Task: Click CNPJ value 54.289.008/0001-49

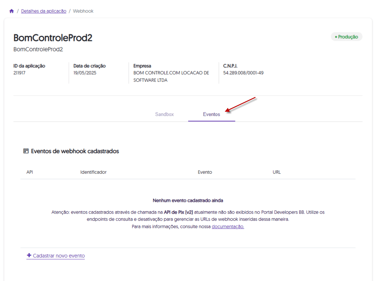Action: (x=243, y=73)
